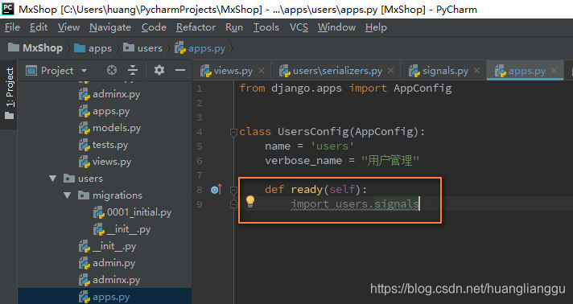This screenshot has height=304, width=573.
Task: Click apps.py breadcrumb in navigation bar
Action: tap(200, 48)
